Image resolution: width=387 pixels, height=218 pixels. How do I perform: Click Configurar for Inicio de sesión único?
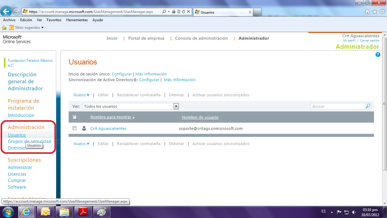pyautogui.click(x=122, y=74)
